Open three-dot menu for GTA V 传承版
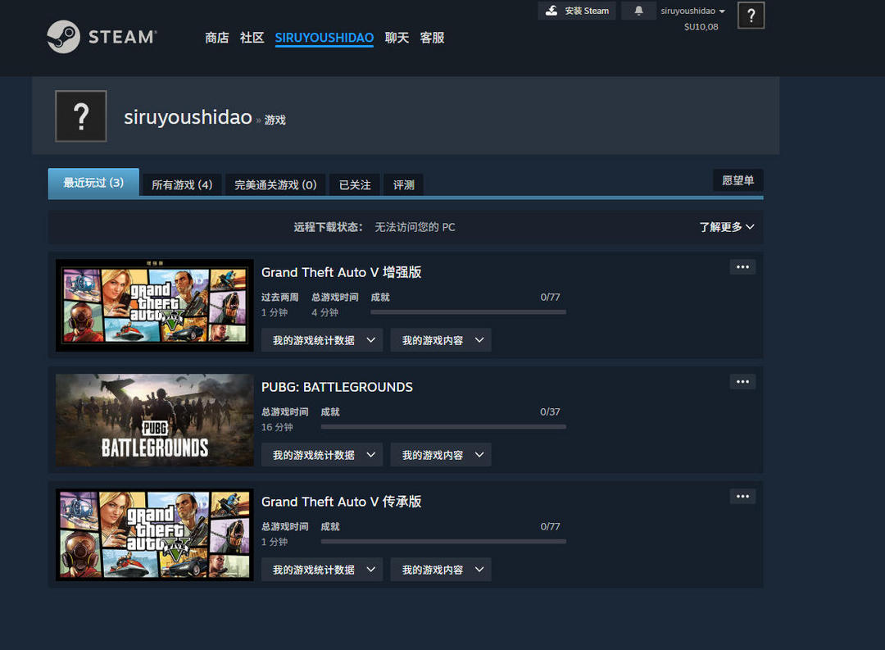This screenshot has width=885, height=650. [x=742, y=497]
